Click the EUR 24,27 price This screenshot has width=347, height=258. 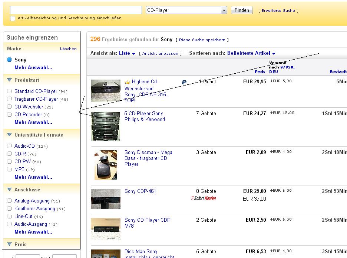point(254,114)
